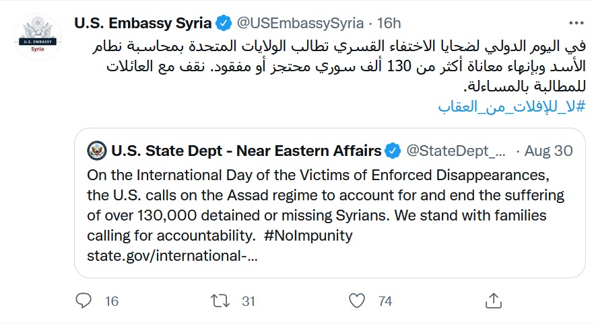Open the 16h timestamp link
The image size is (594, 326).
389,24
